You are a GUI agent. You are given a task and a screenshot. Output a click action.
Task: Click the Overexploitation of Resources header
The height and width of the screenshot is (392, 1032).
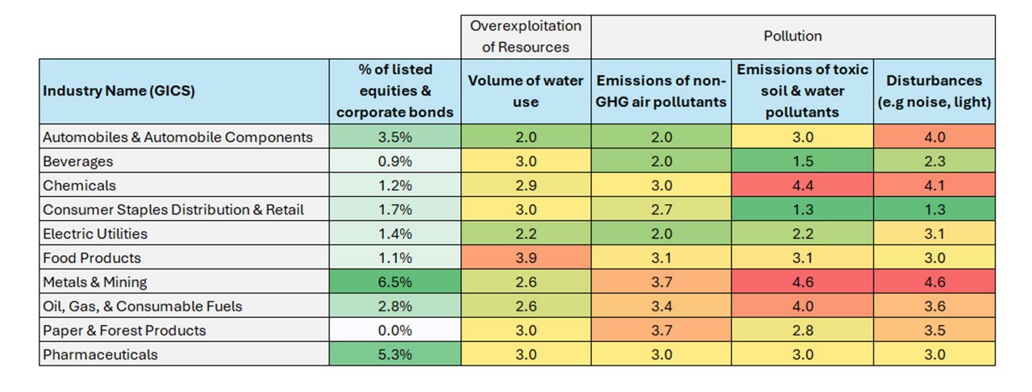526,37
